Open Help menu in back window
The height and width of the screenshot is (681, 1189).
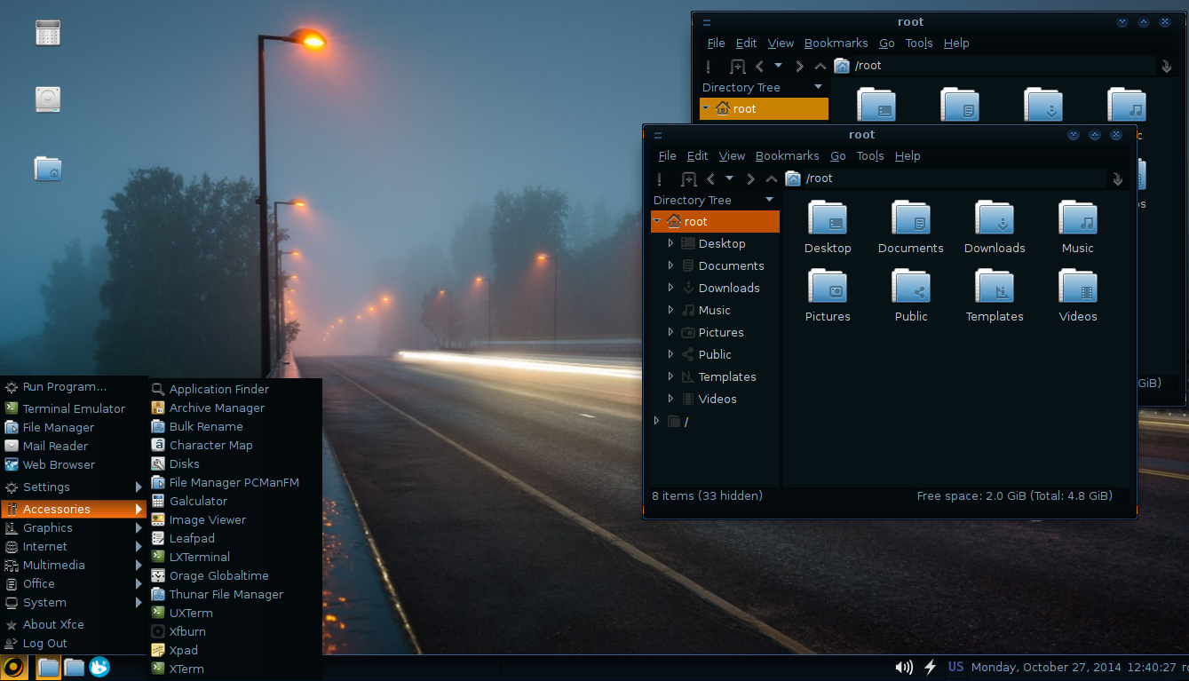(x=956, y=44)
